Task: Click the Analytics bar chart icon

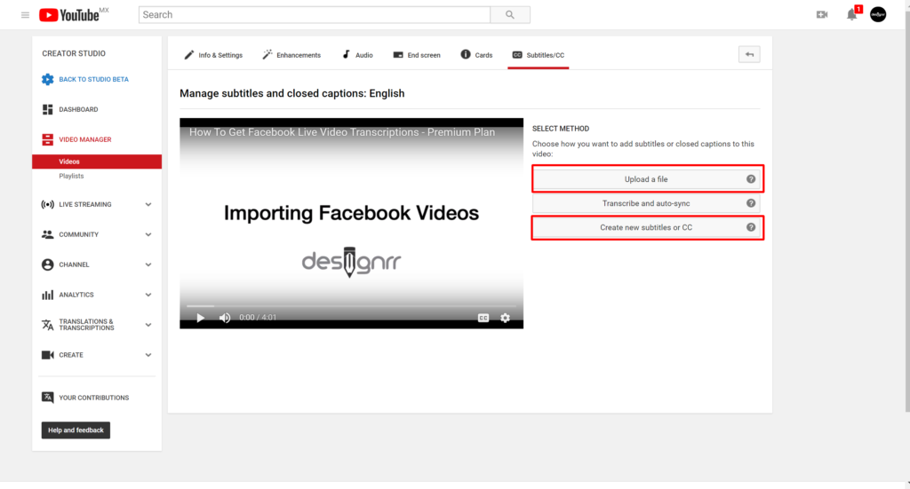Action: pos(48,295)
